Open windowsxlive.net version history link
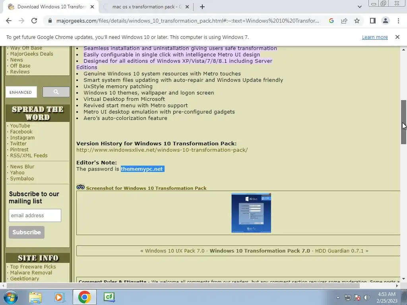This screenshot has height=305, width=407. (162, 150)
